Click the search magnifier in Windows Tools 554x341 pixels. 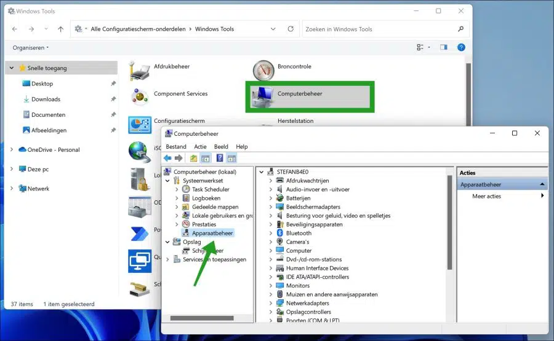tap(460, 29)
